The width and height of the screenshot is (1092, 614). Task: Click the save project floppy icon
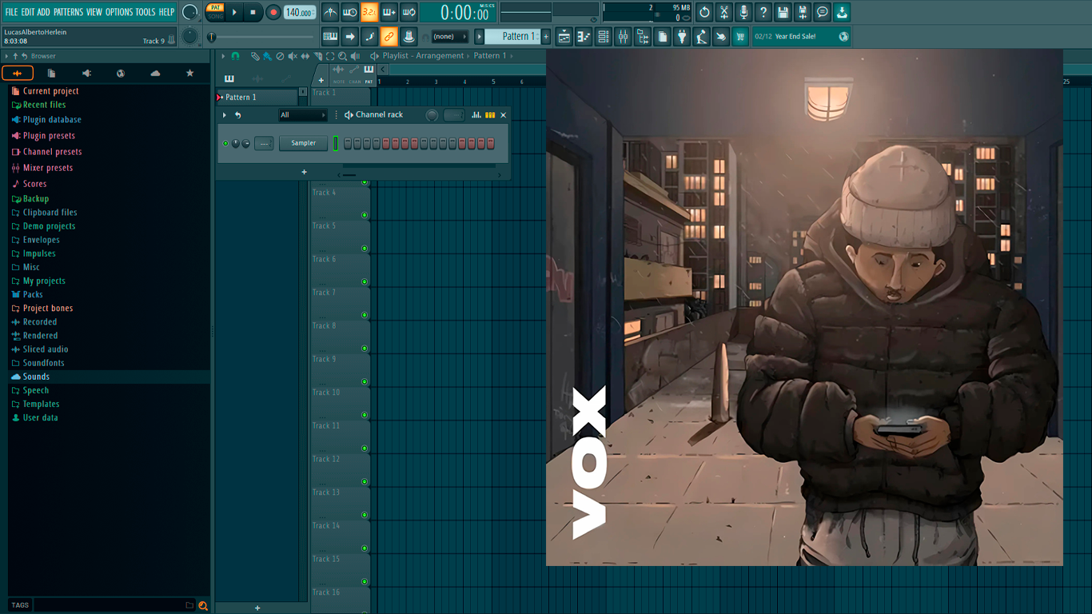click(x=783, y=12)
